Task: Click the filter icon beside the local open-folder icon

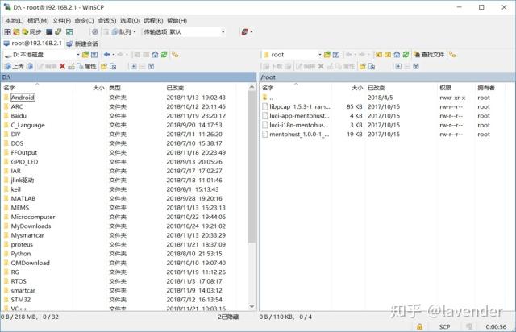Action: click(x=94, y=55)
